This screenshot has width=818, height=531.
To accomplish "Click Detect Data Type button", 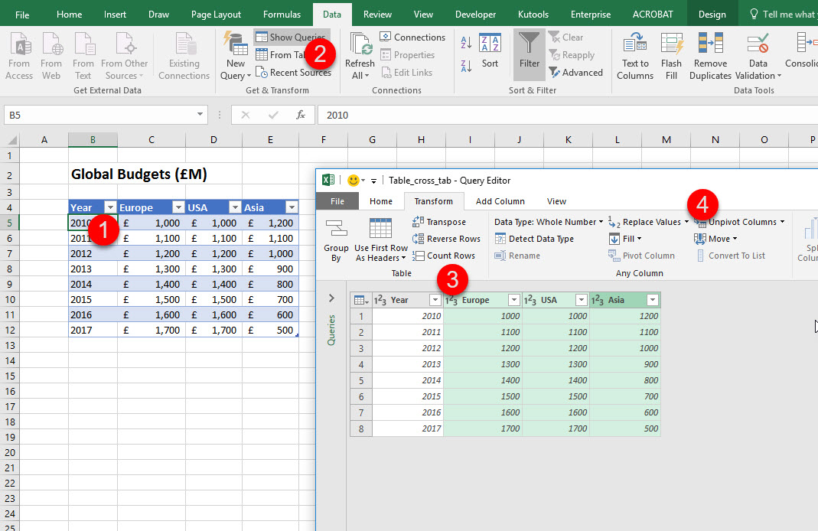I will (534, 239).
